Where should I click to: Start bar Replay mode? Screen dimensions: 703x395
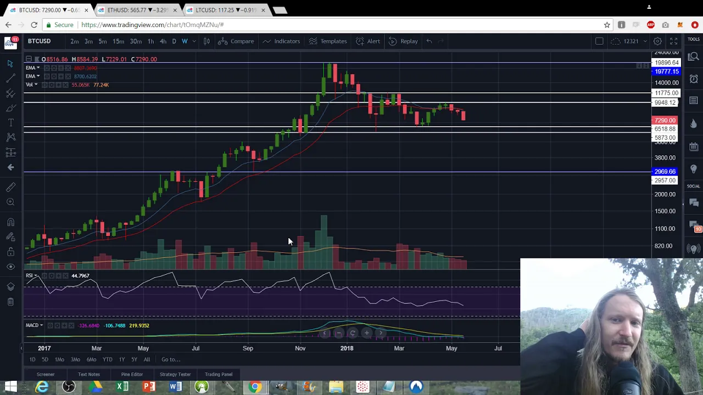(404, 41)
